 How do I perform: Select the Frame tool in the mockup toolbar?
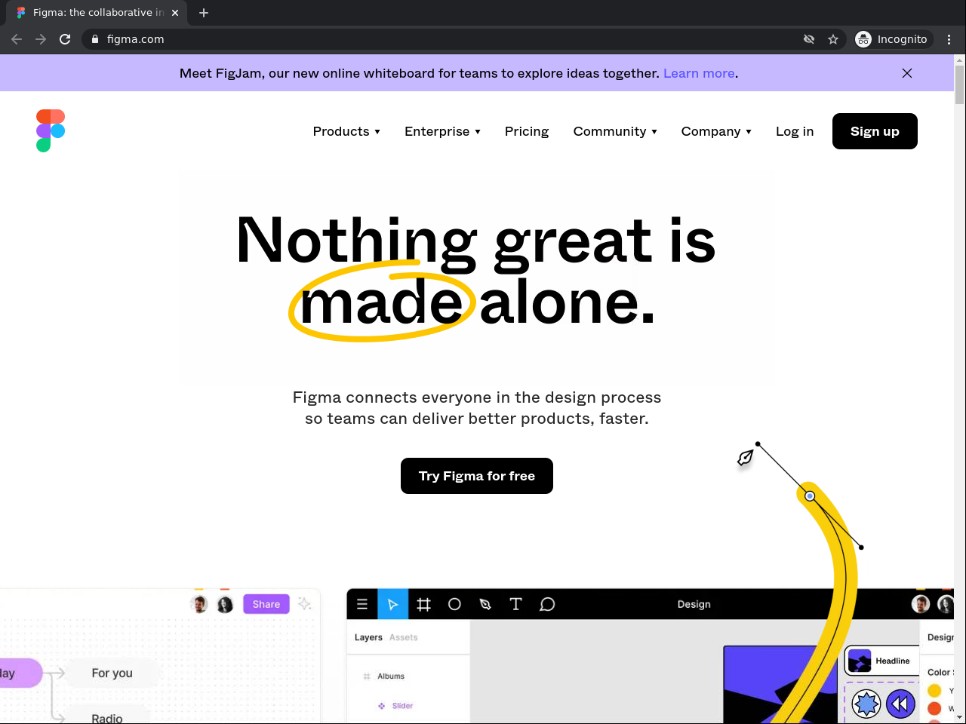423,604
